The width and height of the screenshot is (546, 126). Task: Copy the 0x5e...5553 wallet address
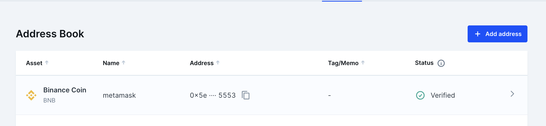coord(246,95)
